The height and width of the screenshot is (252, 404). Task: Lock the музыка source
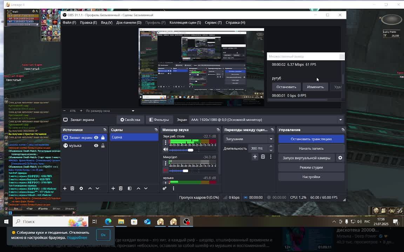103,146
